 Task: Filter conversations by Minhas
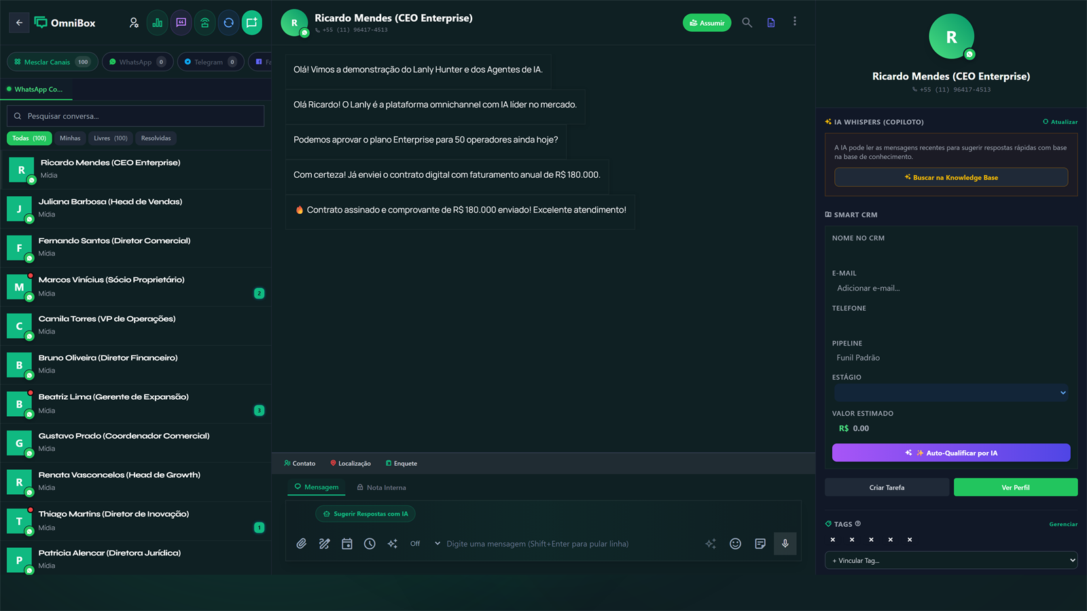point(70,138)
